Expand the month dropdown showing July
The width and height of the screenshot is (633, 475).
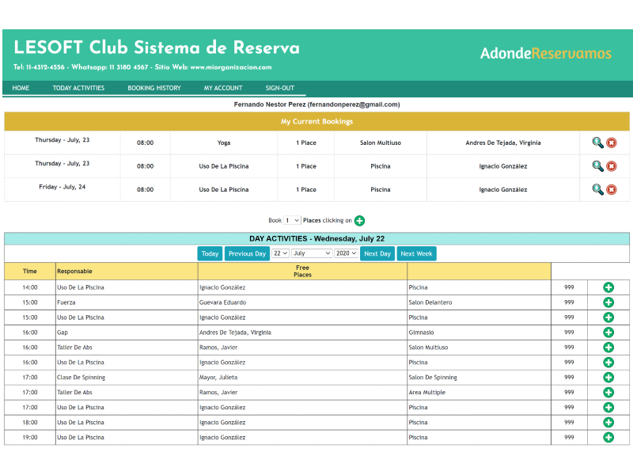coord(312,253)
